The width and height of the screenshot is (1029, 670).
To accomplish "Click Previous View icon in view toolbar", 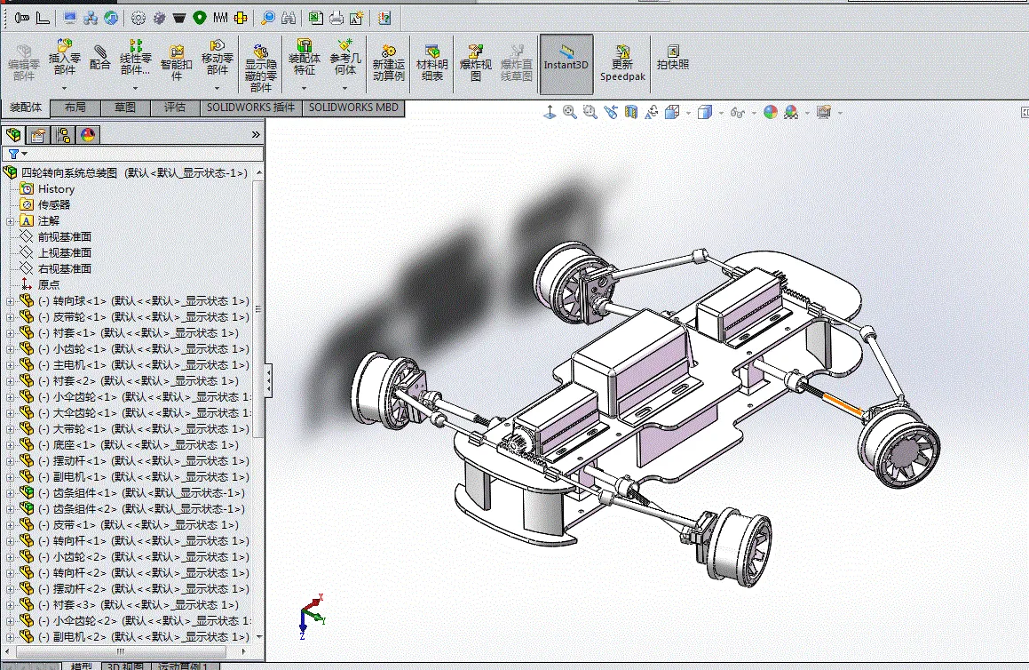I will (x=611, y=112).
